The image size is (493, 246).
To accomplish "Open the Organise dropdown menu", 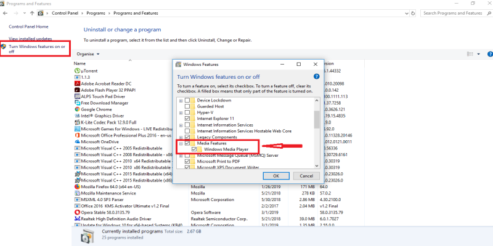I will point(88,54).
